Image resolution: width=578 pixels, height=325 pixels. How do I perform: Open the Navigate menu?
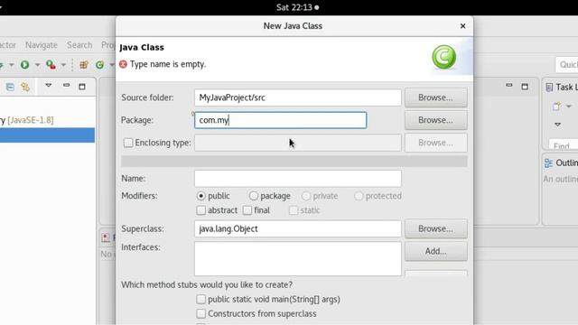click(x=42, y=45)
